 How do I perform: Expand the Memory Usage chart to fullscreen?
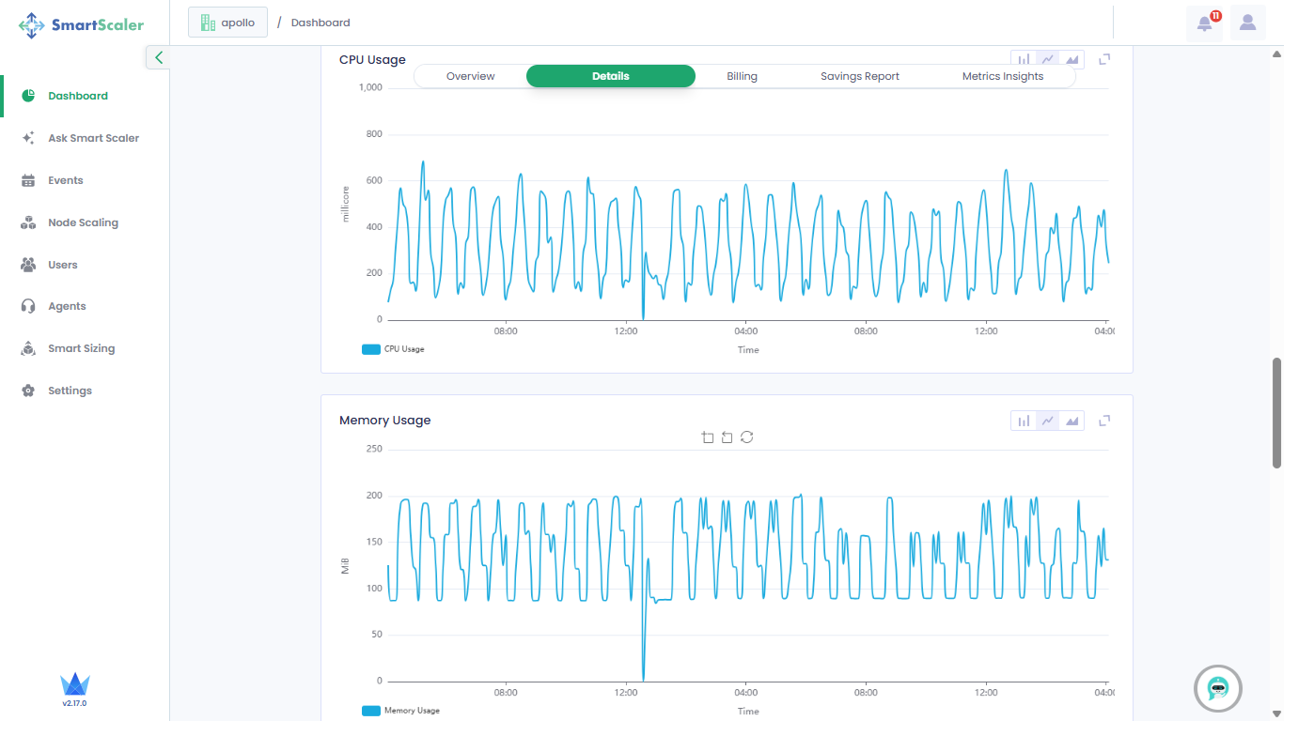[x=1105, y=421]
